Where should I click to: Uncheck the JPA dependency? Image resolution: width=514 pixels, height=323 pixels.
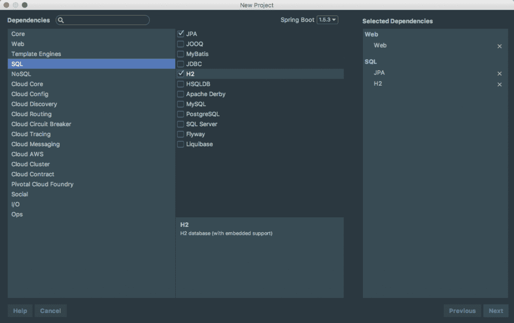[x=180, y=34]
